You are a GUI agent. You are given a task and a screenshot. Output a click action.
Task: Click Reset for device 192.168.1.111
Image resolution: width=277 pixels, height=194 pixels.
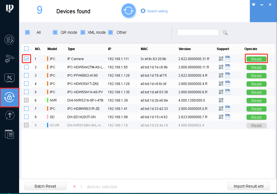tap(256, 59)
